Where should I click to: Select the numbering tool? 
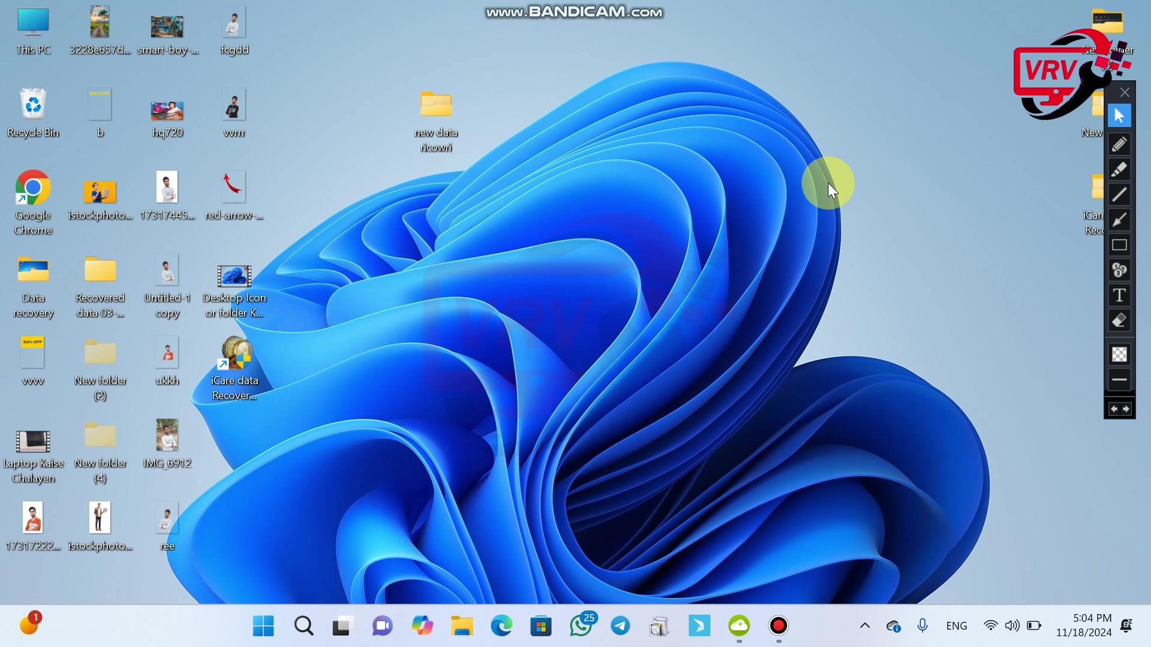pyautogui.click(x=1119, y=271)
